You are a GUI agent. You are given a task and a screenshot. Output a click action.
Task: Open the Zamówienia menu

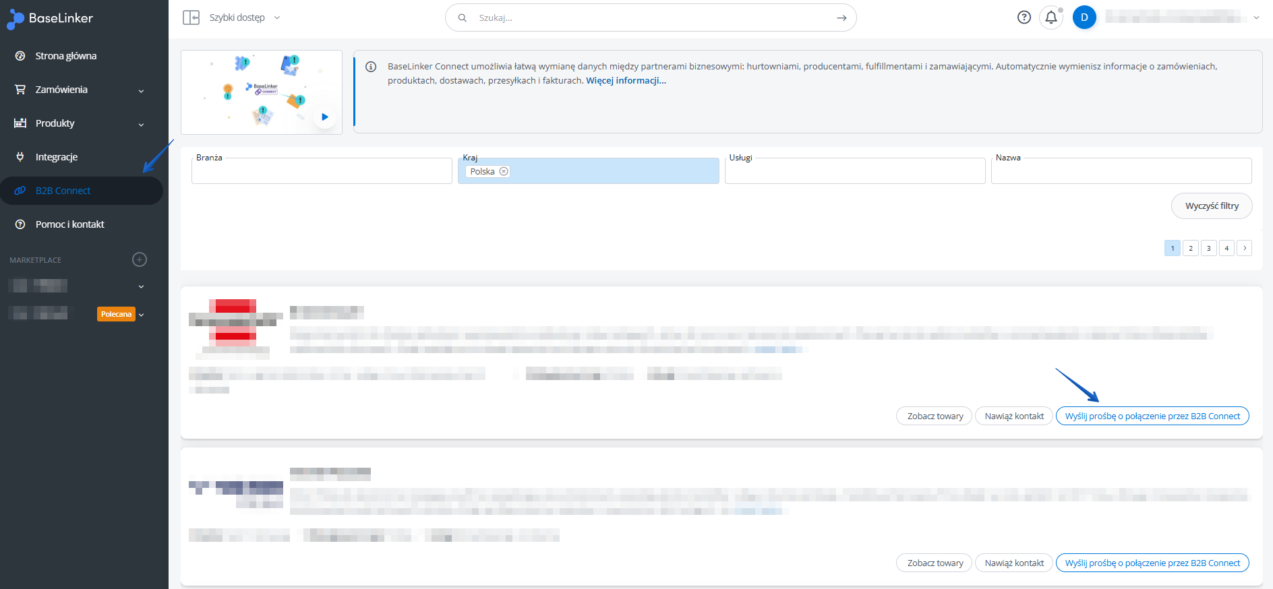61,90
